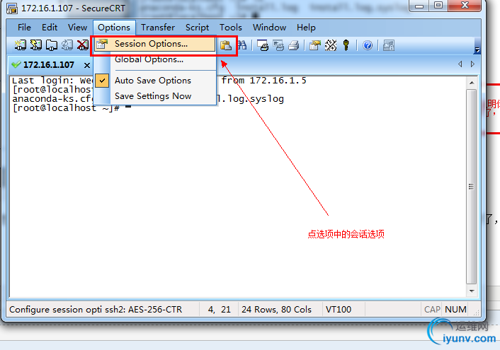The width and height of the screenshot is (500, 350).
Task: Click the Find binoculars icon
Action: (242, 45)
